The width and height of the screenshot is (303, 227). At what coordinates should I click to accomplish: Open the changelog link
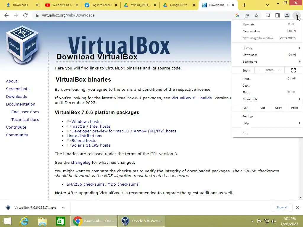[80, 162]
